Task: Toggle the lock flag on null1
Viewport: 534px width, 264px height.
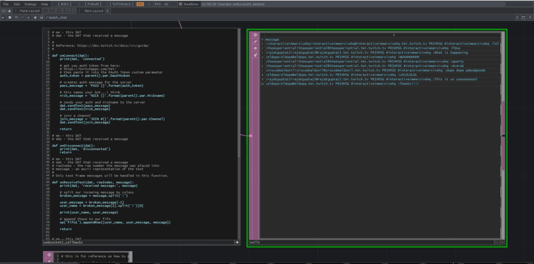Action: [255, 55]
